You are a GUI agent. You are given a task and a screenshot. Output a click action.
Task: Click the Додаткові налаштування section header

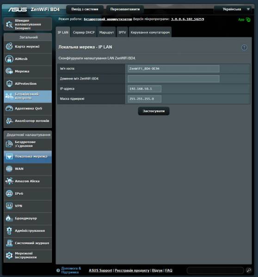point(28,135)
